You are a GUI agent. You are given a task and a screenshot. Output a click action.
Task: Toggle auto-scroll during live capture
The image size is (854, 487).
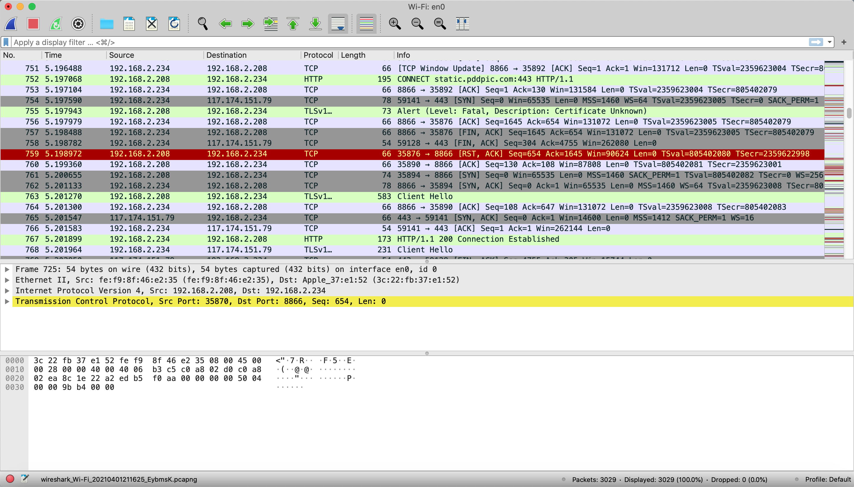click(338, 24)
